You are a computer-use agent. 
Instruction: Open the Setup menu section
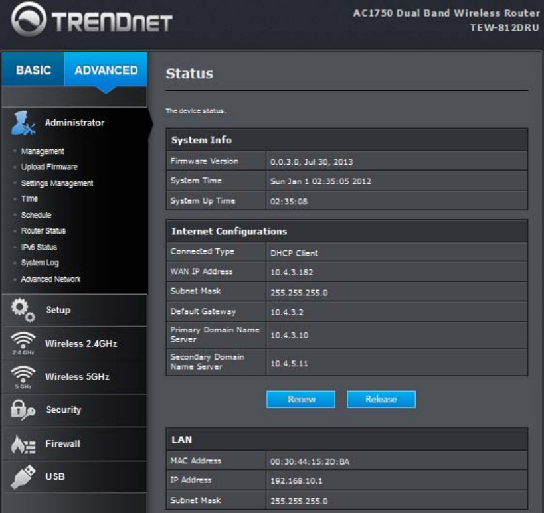pos(75,310)
